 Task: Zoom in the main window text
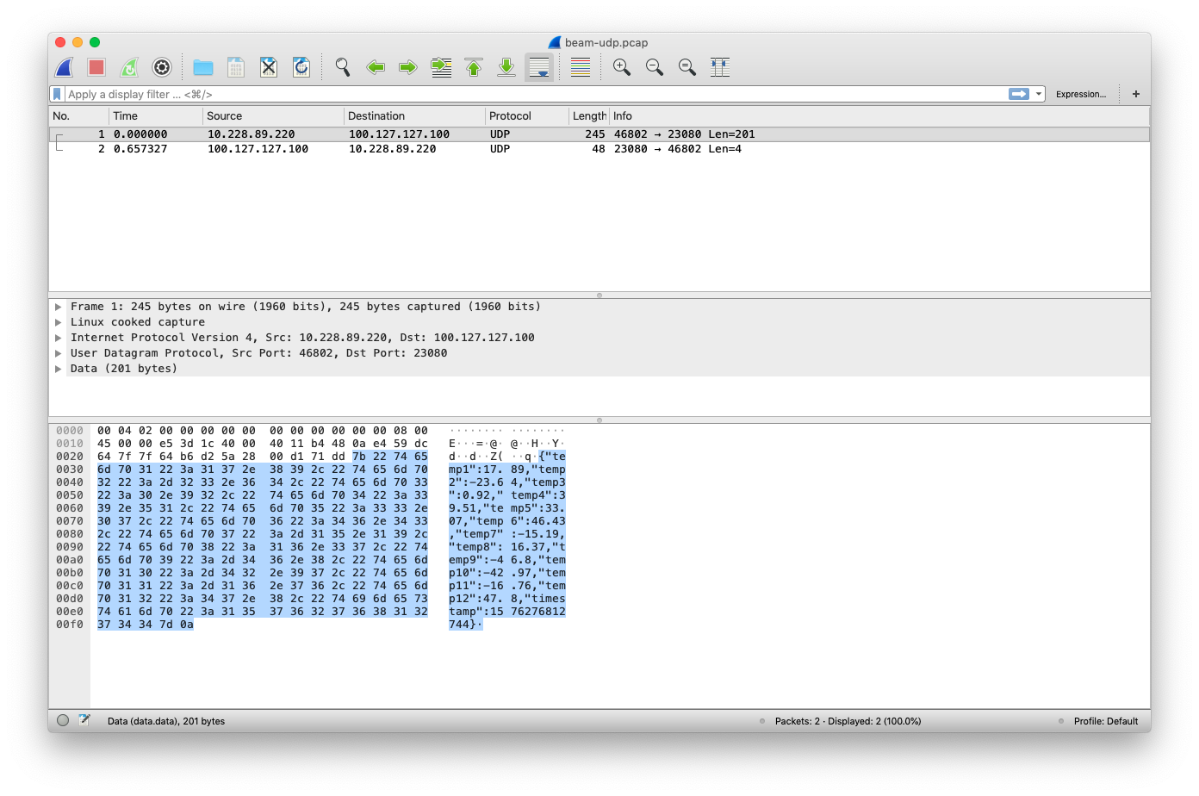click(622, 67)
